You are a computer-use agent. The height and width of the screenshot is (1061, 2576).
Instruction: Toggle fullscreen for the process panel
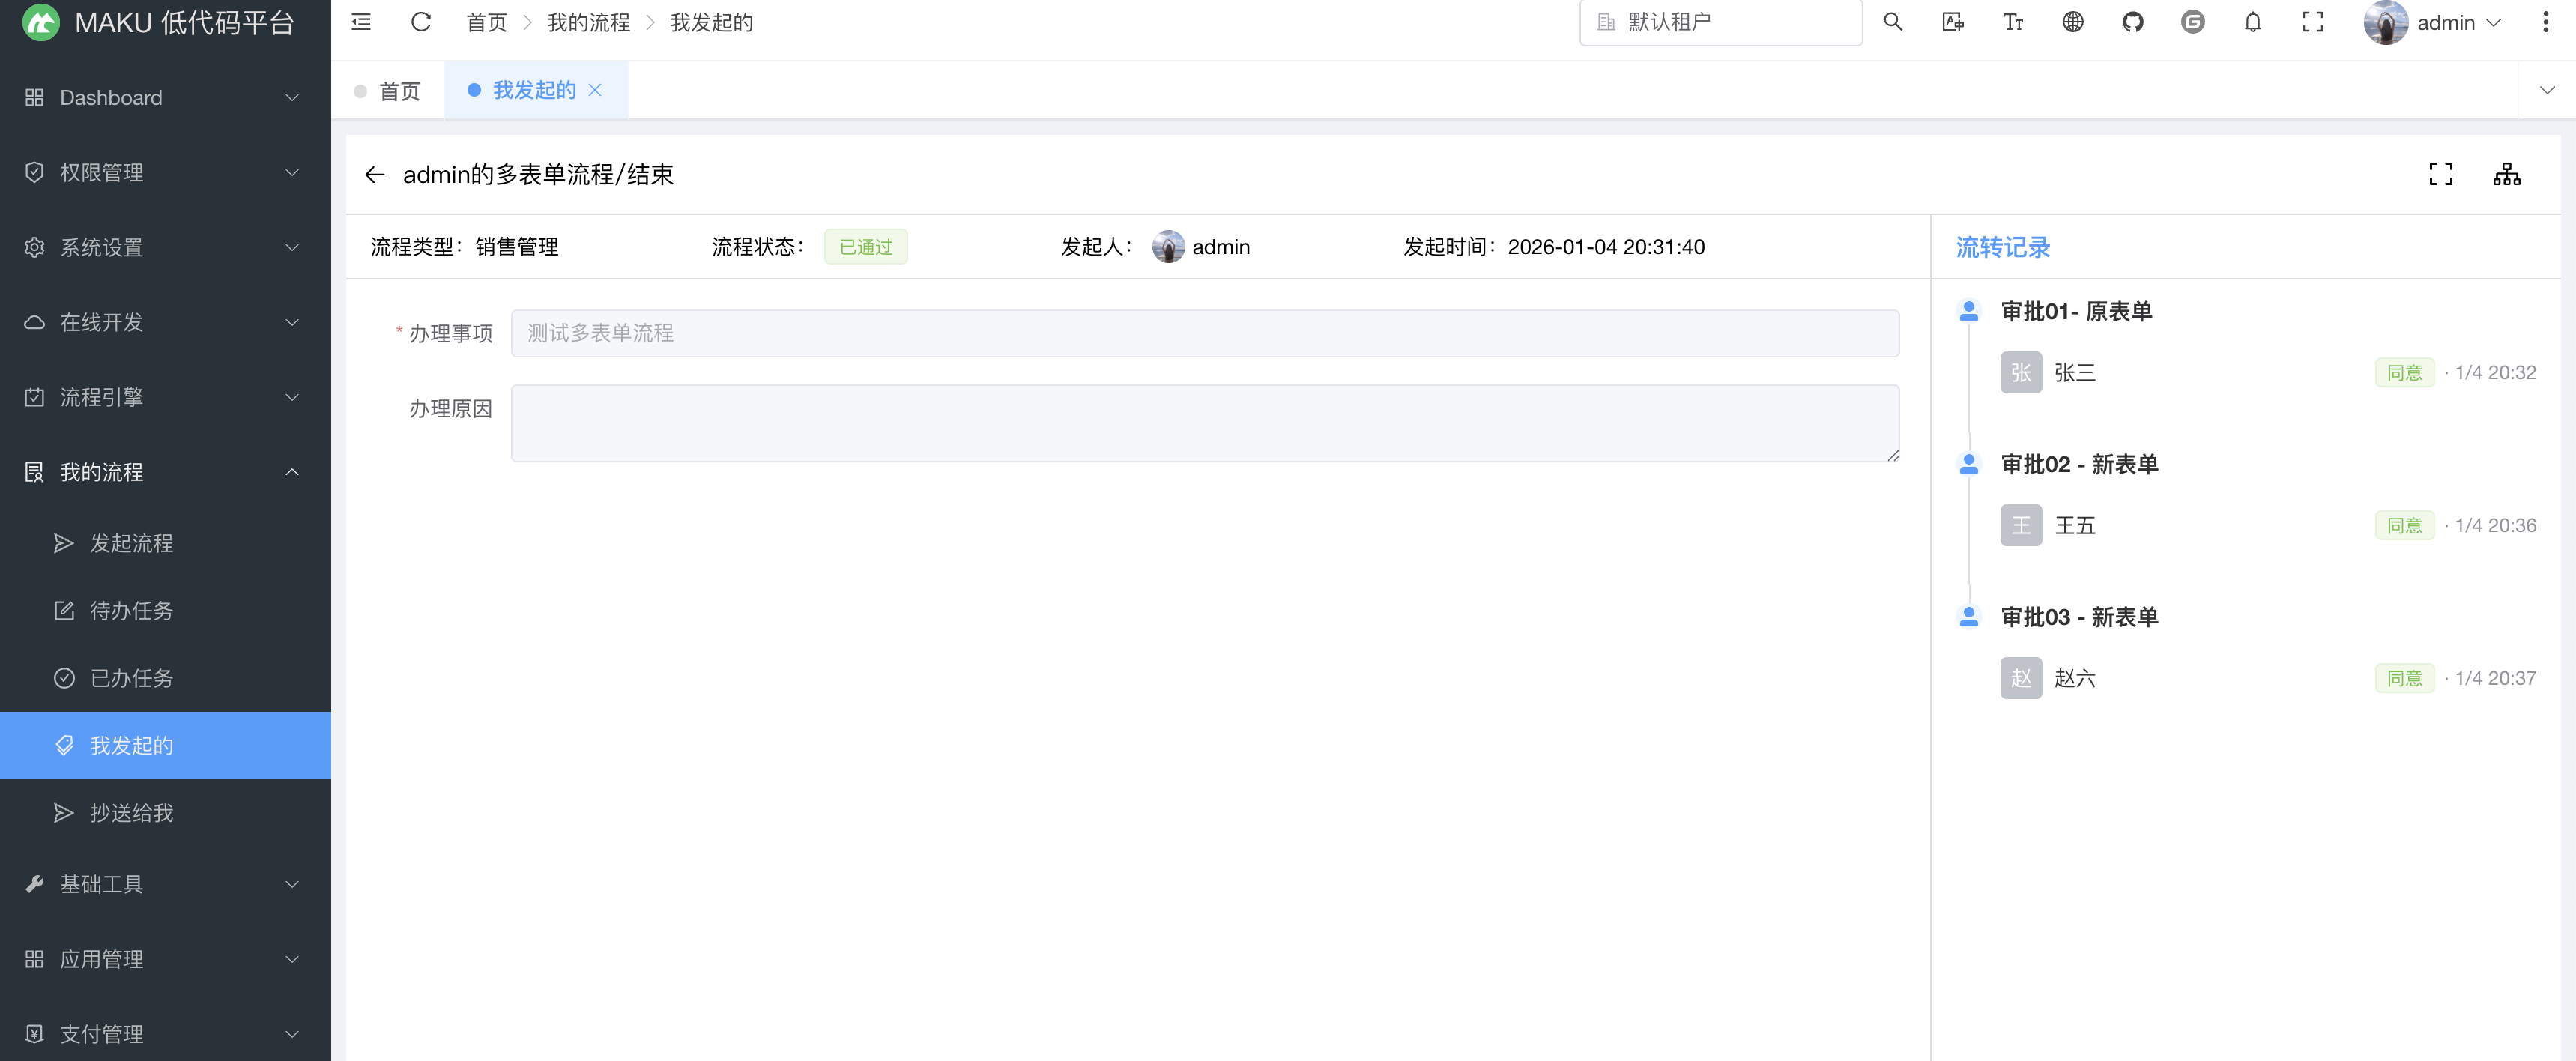[2440, 174]
